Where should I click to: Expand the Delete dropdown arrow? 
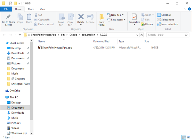point(81,25)
